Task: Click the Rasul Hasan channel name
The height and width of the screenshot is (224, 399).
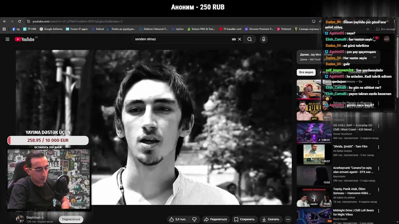Action: click(341, 219)
